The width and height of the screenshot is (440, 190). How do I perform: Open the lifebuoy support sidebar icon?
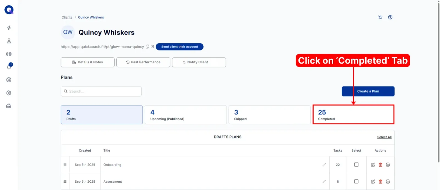point(9,80)
